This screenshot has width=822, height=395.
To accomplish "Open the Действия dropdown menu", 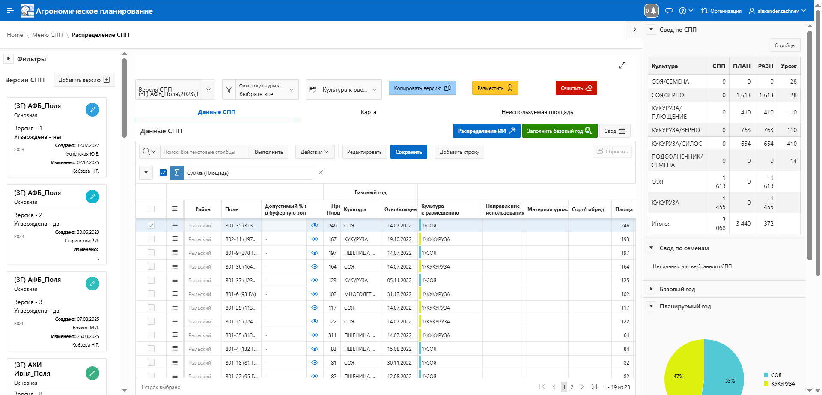I will (315, 152).
